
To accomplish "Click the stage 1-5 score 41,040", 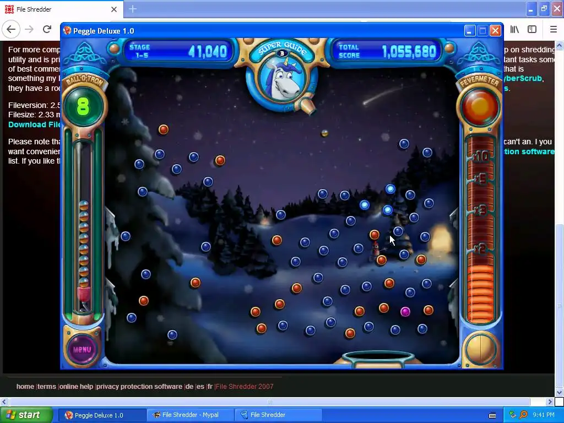I will pos(208,51).
